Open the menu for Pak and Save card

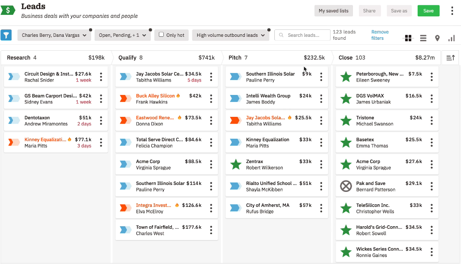pos(432,186)
